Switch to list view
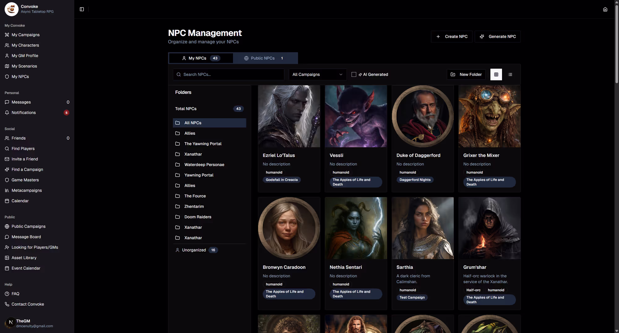Screen dimensions: 619x333 [510, 74]
